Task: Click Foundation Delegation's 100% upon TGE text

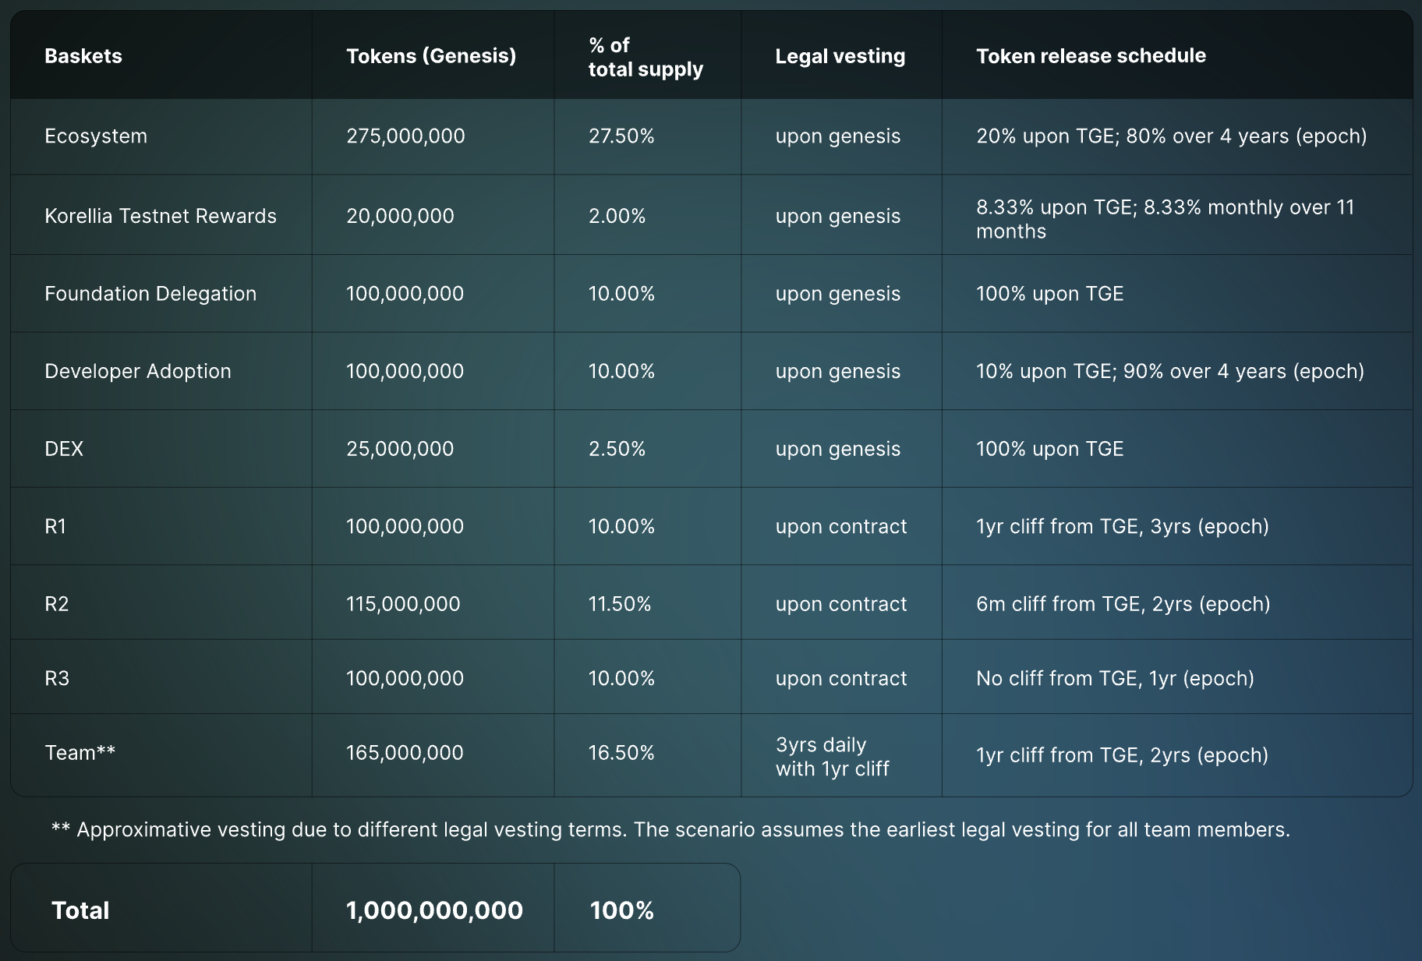Action: click(1049, 294)
